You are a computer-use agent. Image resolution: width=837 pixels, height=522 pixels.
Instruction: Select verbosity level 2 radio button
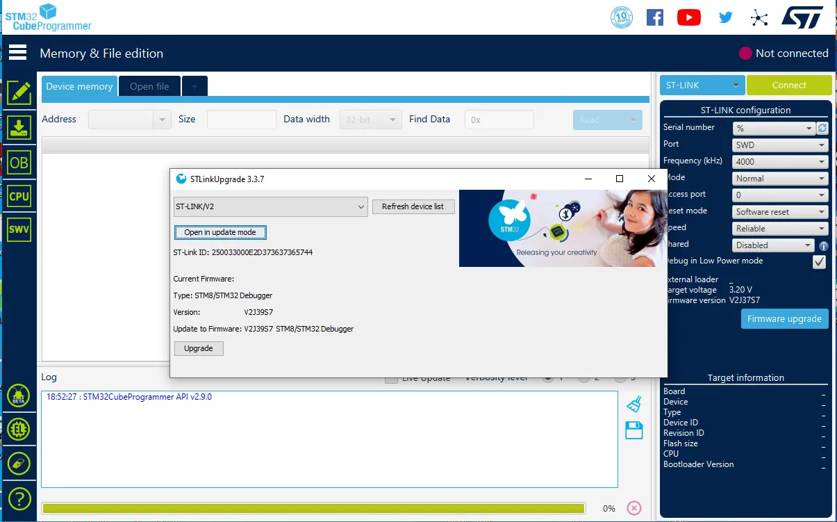[584, 379]
